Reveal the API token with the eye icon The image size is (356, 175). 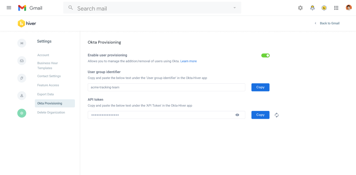pyautogui.click(x=237, y=115)
